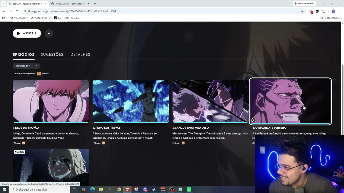The image size is (344, 193).
Task: Open Microsoft Edge from the taskbar
Action: [92, 190]
